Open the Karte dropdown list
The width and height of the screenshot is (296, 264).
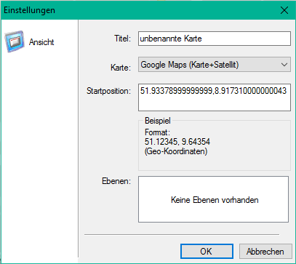click(215, 65)
